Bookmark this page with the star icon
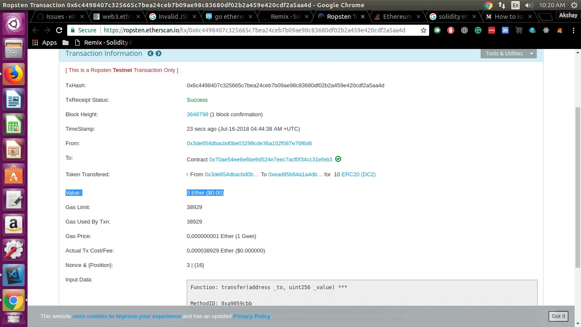 (x=424, y=31)
